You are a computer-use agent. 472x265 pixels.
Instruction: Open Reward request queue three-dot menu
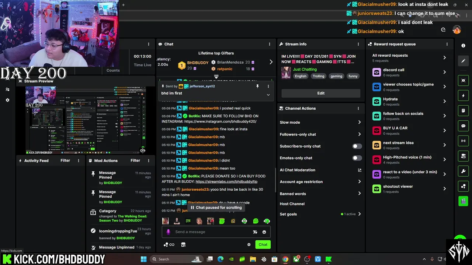447,44
